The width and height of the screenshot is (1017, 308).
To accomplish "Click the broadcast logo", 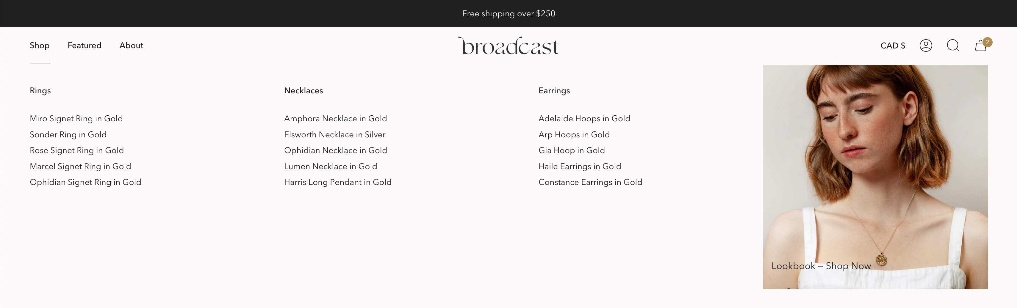I will (x=508, y=46).
